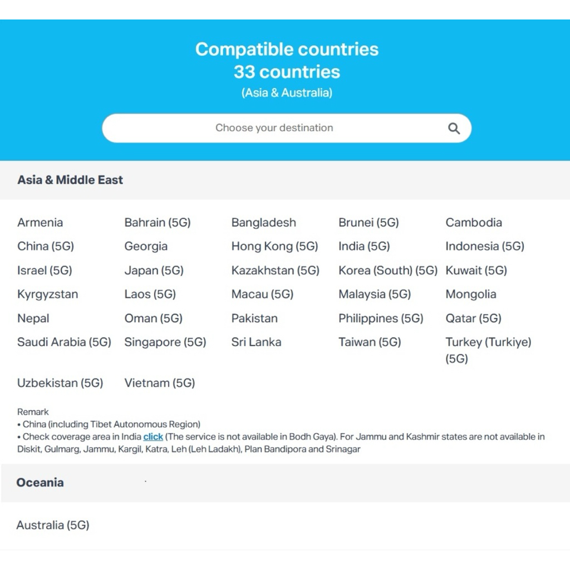The image size is (570, 570).
Task: Click the 'Compatible countries' heading
Action: [287, 49]
